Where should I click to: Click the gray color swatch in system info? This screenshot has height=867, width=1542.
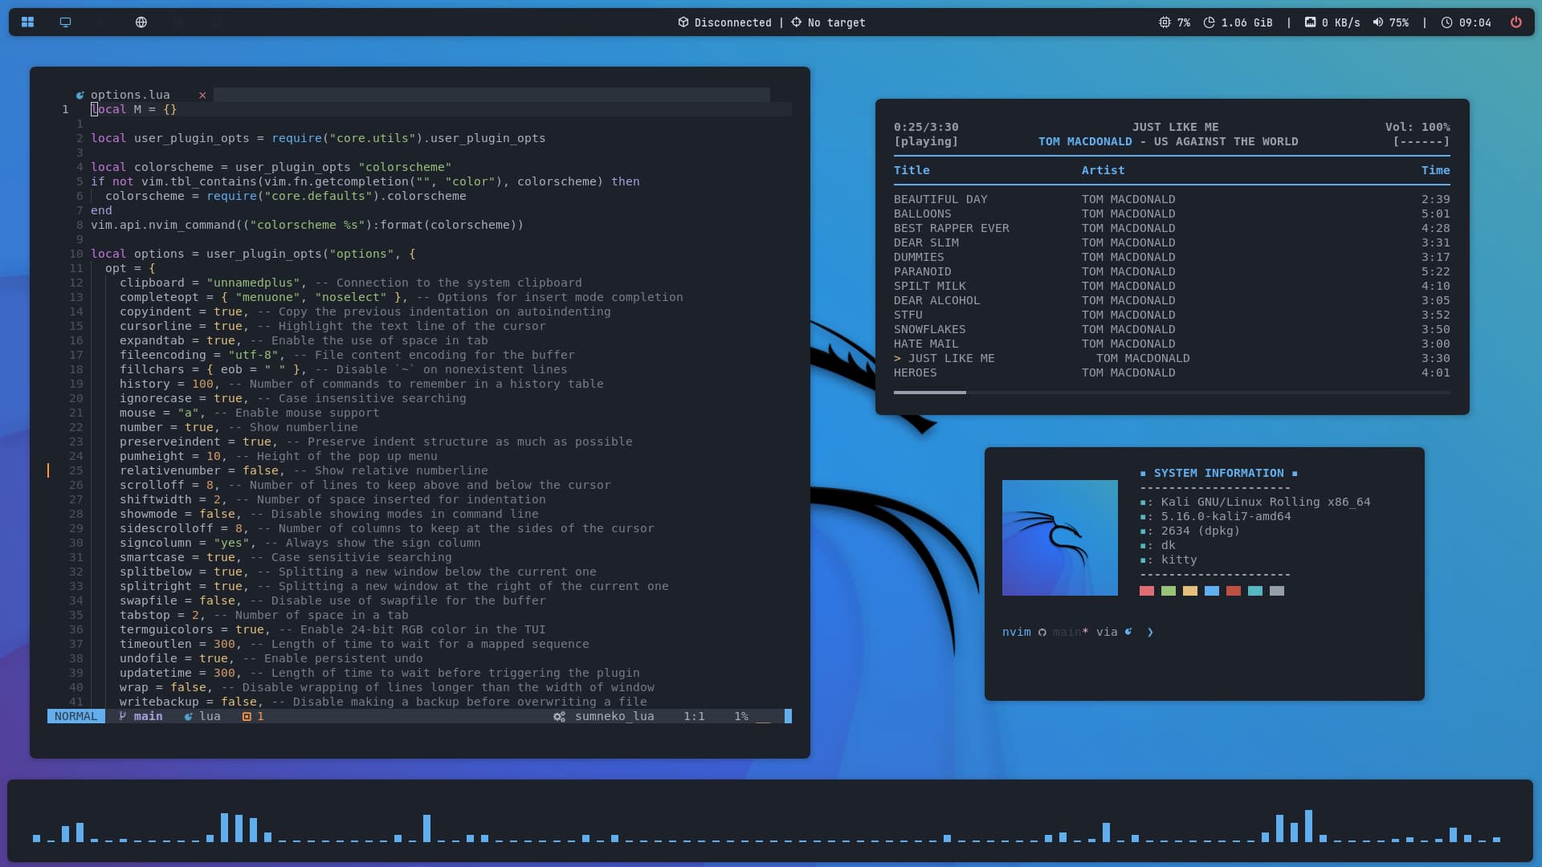(1277, 591)
